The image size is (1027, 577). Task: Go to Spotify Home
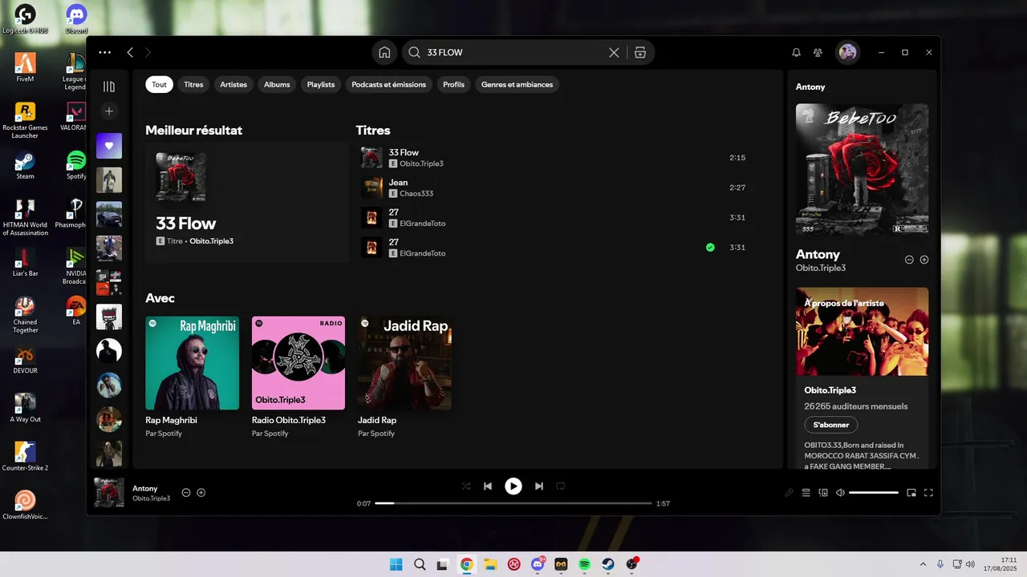pos(384,53)
